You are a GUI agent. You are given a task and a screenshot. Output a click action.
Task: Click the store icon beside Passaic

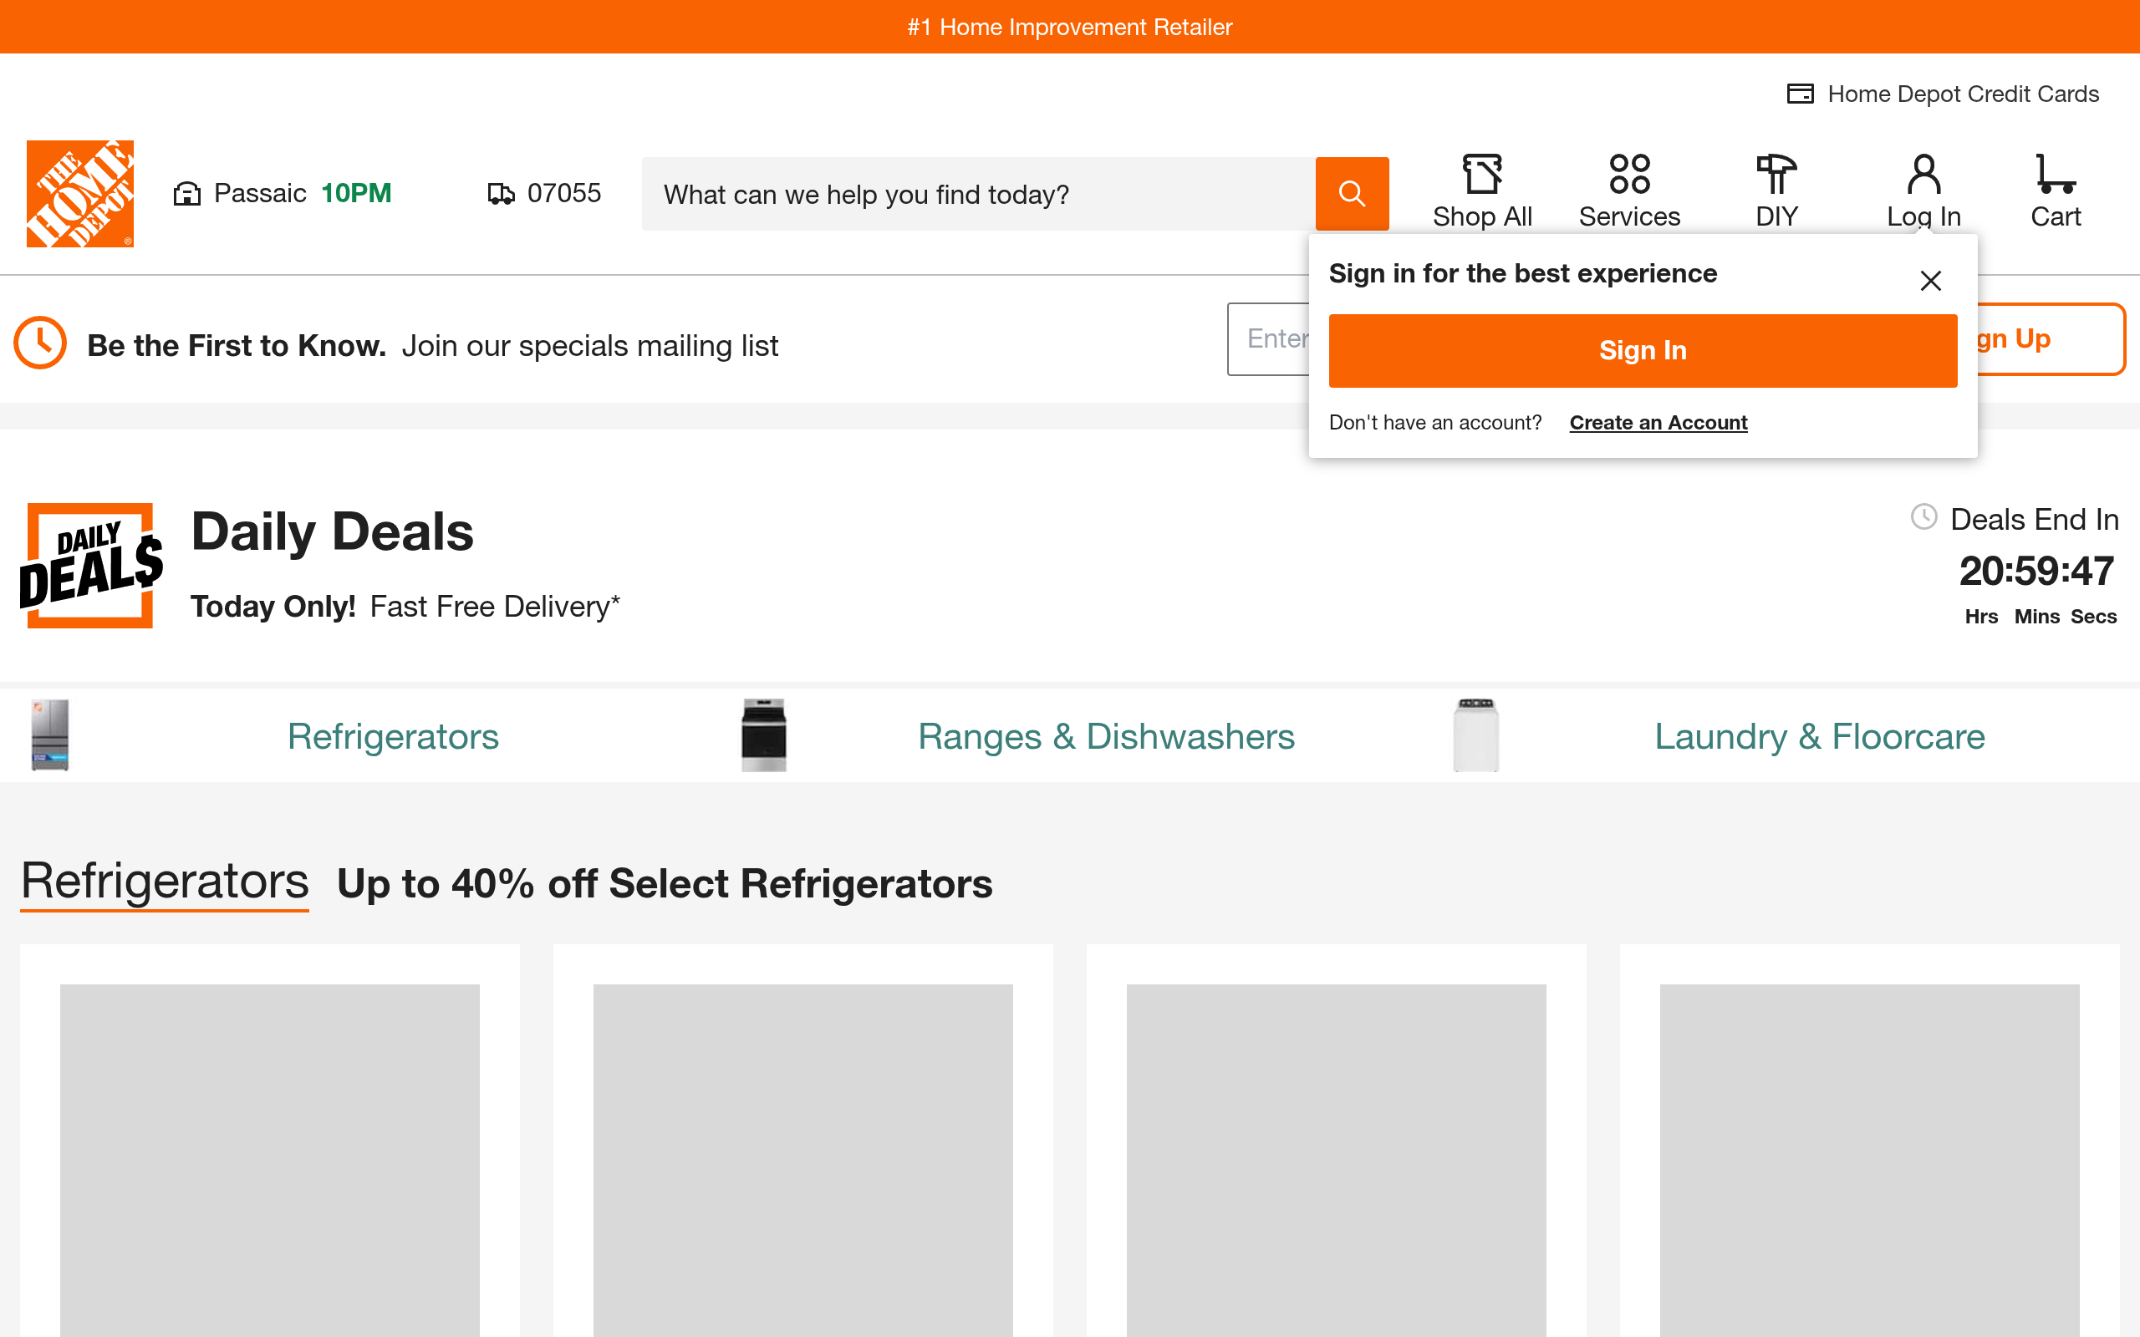(x=186, y=194)
